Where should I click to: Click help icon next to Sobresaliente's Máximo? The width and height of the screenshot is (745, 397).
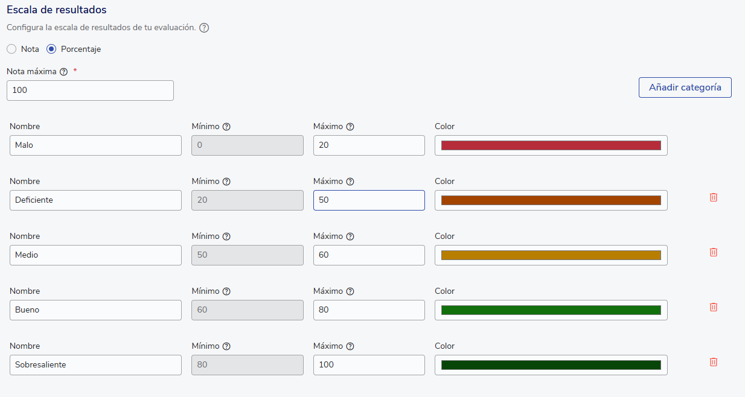[350, 346]
